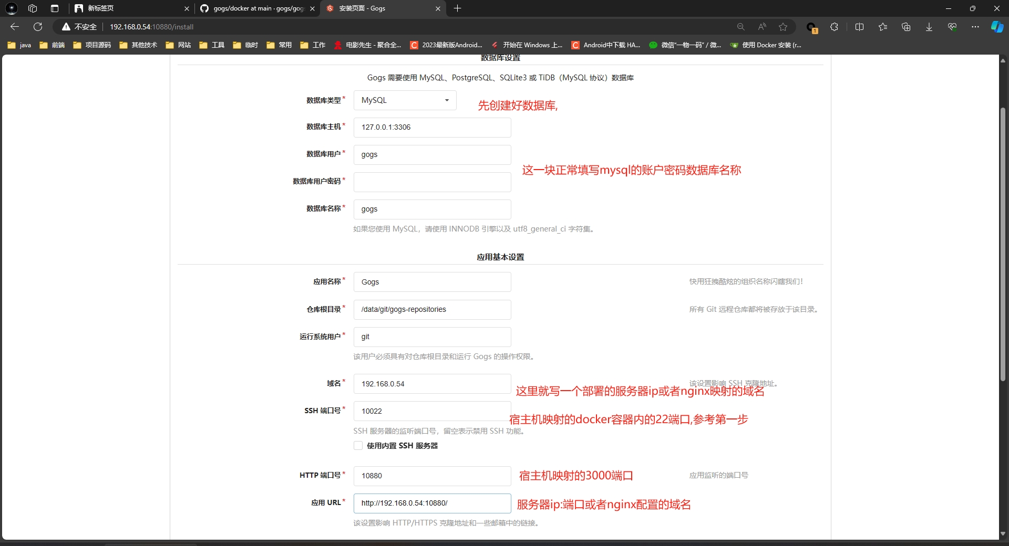Open 使用 Docker 安装 bookmark
This screenshot has width=1009, height=546.
[766, 45]
